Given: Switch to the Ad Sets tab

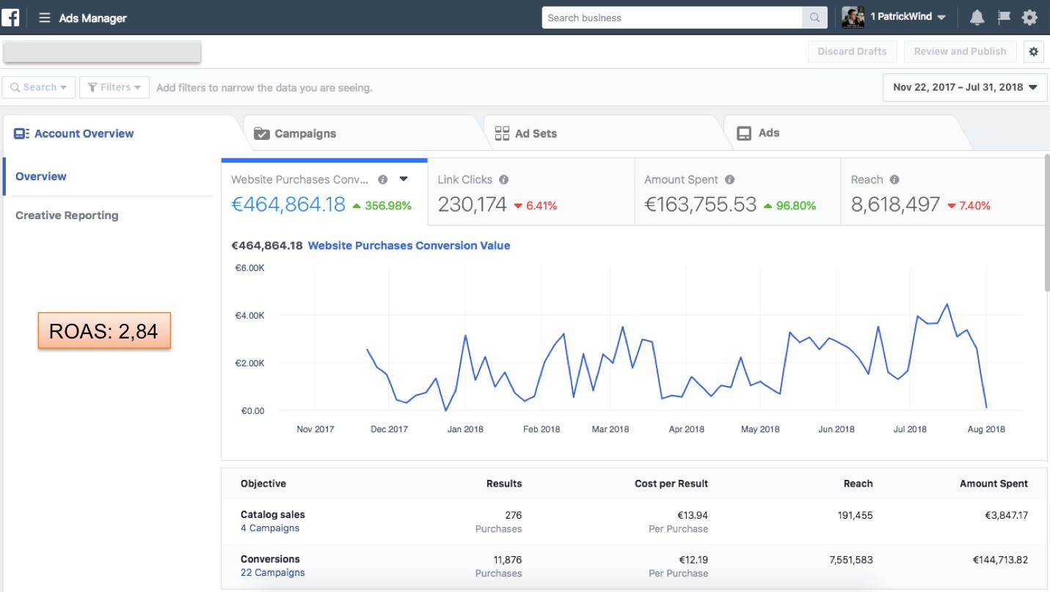Looking at the screenshot, I should (x=535, y=133).
